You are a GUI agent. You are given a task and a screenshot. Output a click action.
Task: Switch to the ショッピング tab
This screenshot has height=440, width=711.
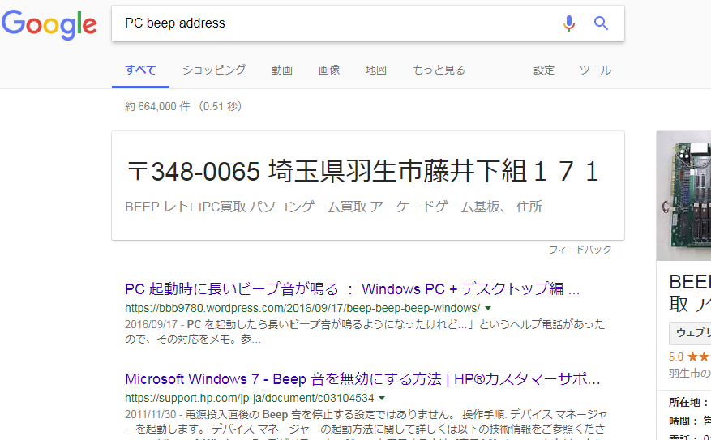[x=214, y=70]
